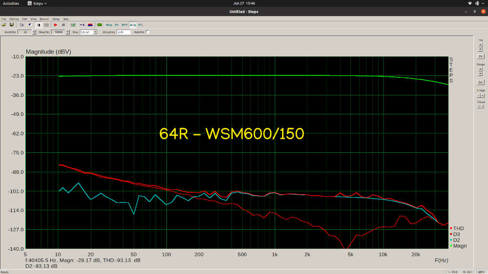Image resolution: width=488 pixels, height=274 pixels.
Task: Open the Record menu
Action: click(x=44, y=19)
